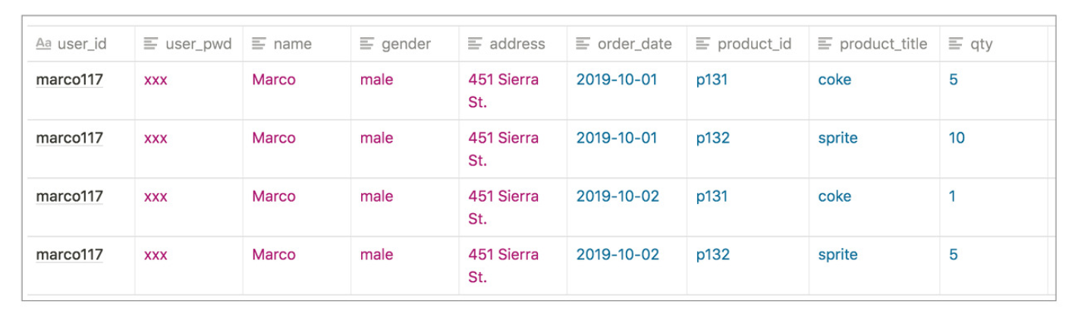Click the text icon beside product_id

point(703,44)
